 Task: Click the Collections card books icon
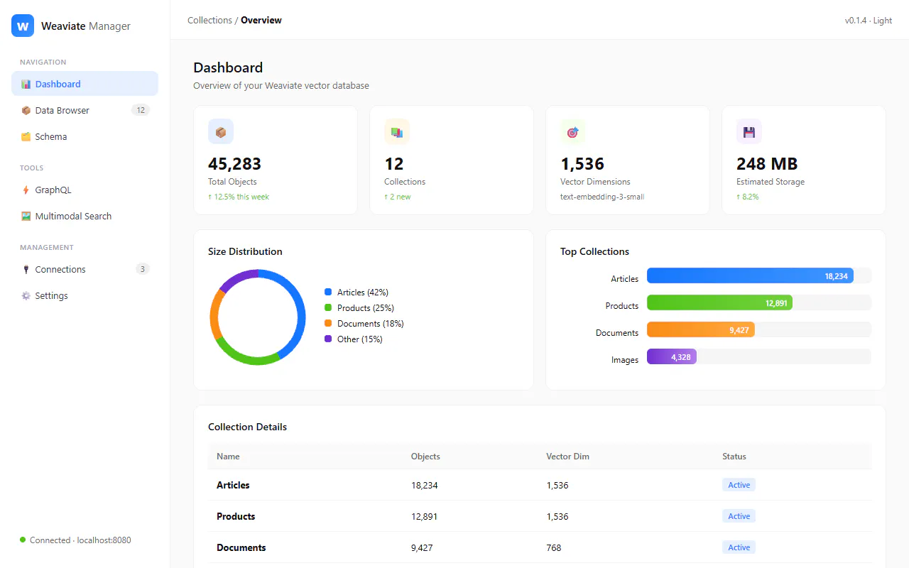pos(397,131)
